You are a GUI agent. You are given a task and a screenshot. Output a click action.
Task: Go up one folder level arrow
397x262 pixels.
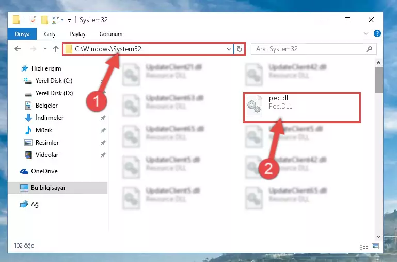(56, 49)
